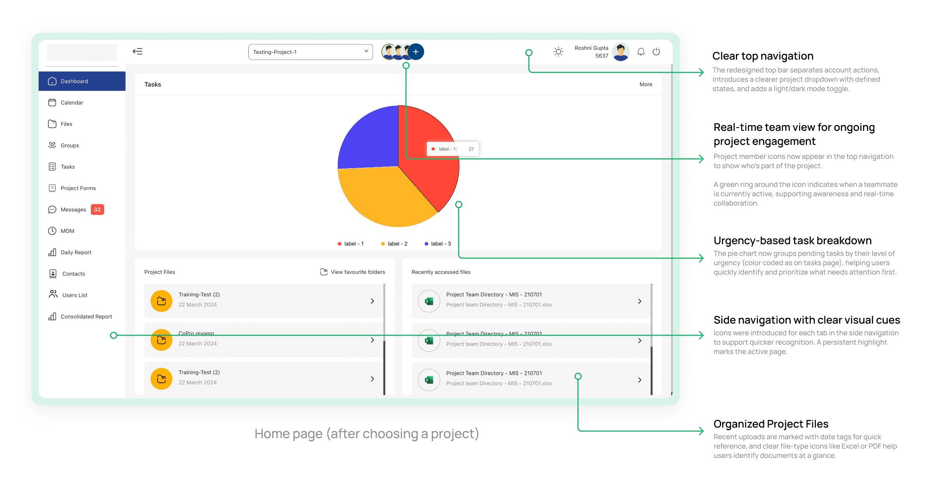Viewport: 936px width, 493px height.
Task: Expand first recently accessed file chevron
Action: point(640,301)
